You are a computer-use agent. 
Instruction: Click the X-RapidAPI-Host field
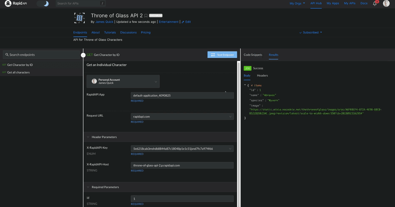(182, 165)
